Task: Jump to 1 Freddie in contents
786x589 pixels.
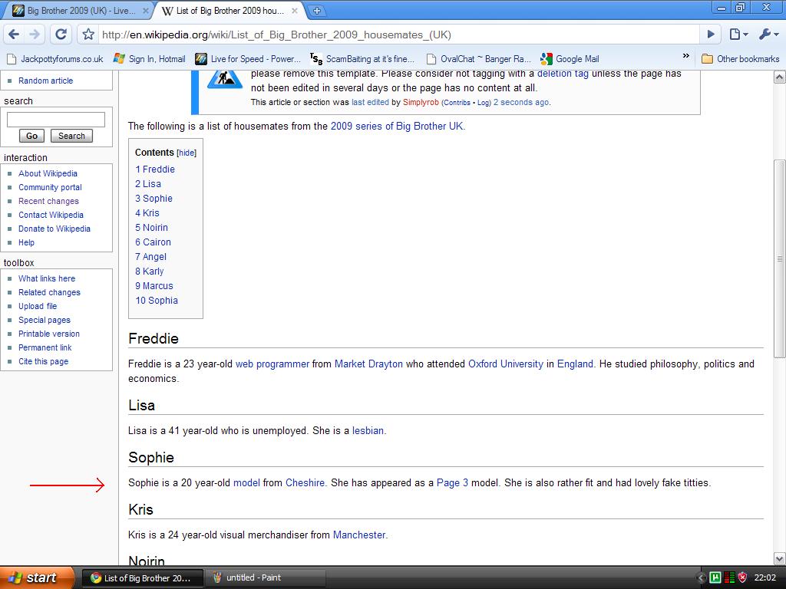Action: click(x=155, y=169)
